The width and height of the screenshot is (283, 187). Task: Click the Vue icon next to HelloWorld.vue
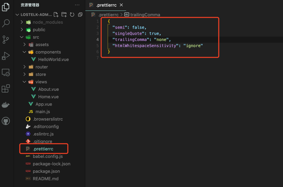[34, 59]
